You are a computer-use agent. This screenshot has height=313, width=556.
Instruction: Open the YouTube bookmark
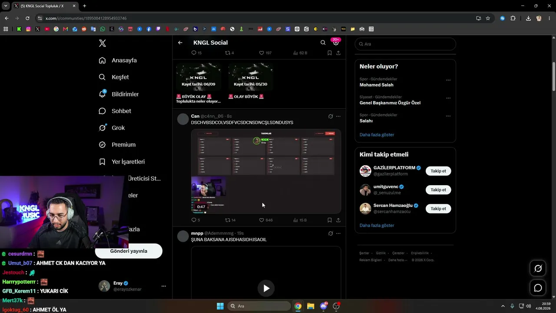[47, 29]
